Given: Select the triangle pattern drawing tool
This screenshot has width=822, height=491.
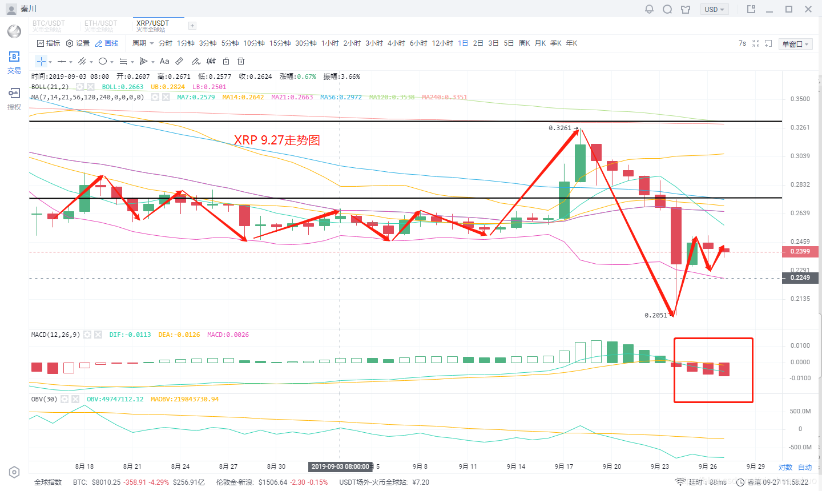Looking at the screenshot, I should [x=144, y=61].
